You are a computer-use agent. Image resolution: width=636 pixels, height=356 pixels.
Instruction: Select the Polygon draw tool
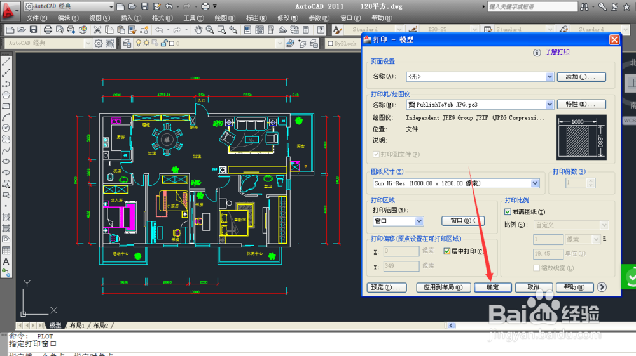[x=6, y=95]
